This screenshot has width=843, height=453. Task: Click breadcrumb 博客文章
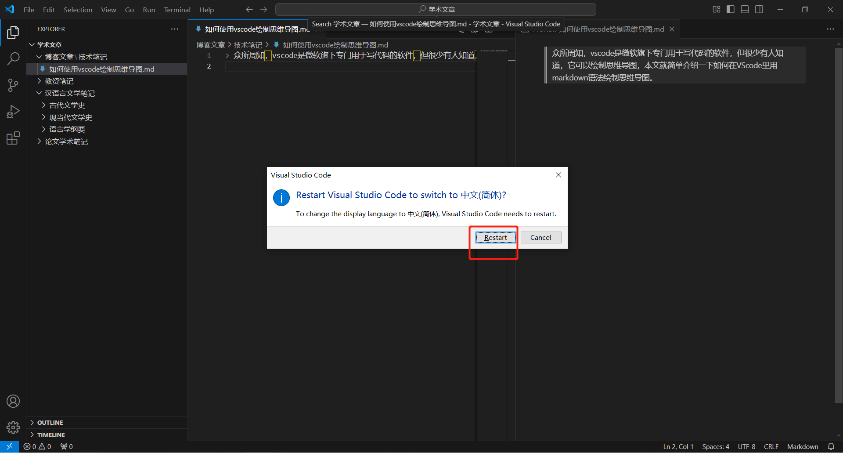pos(211,45)
